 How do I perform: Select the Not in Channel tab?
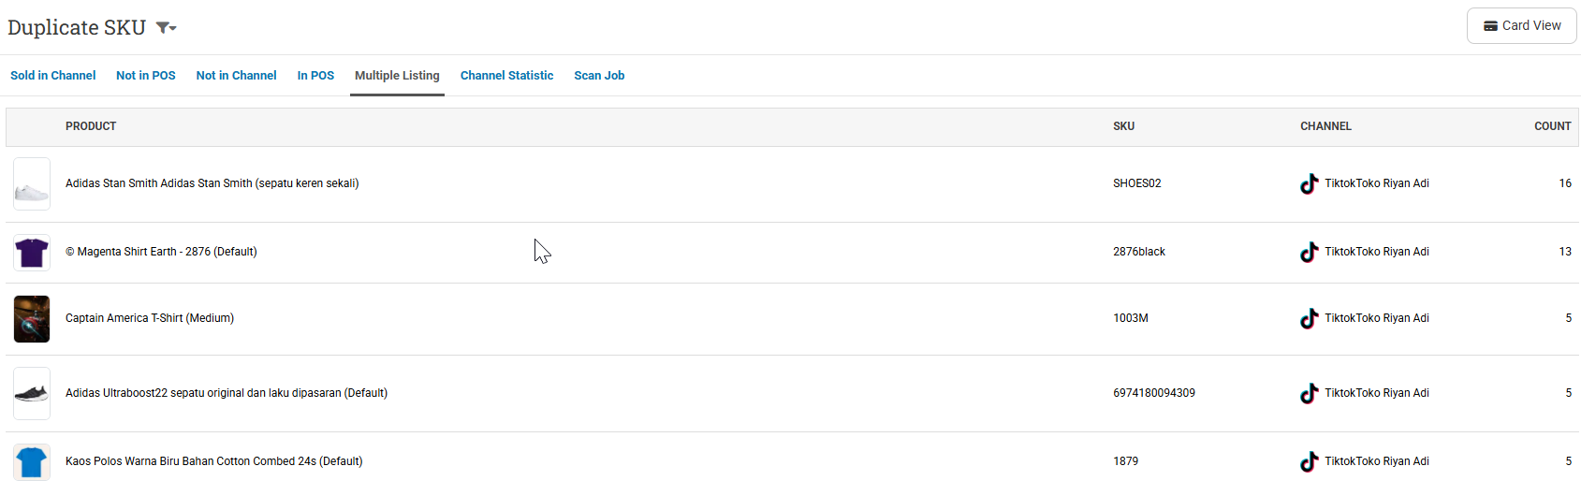click(x=236, y=76)
